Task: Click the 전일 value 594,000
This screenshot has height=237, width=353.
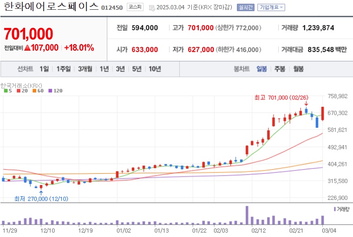Action: click(x=145, y=28)
